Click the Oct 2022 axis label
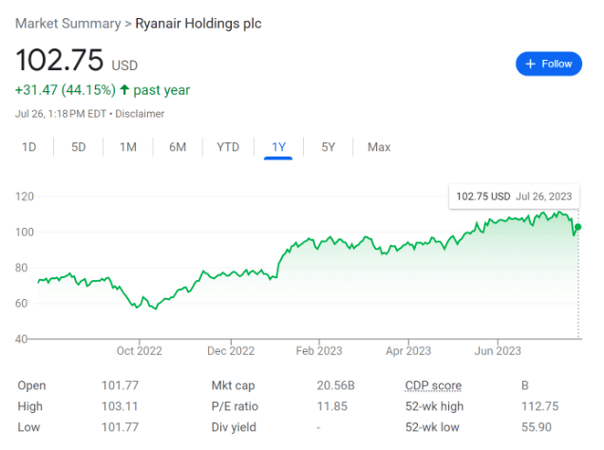The height and width of the screenshot is (450, 604). coord(139,350)
